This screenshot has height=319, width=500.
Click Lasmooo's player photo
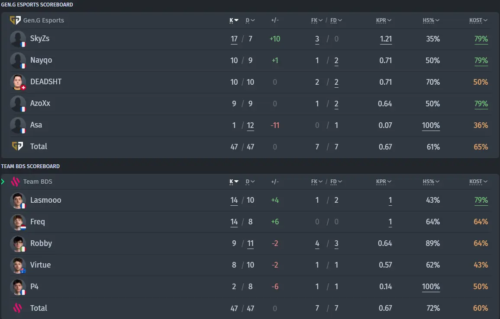[18, 201]
